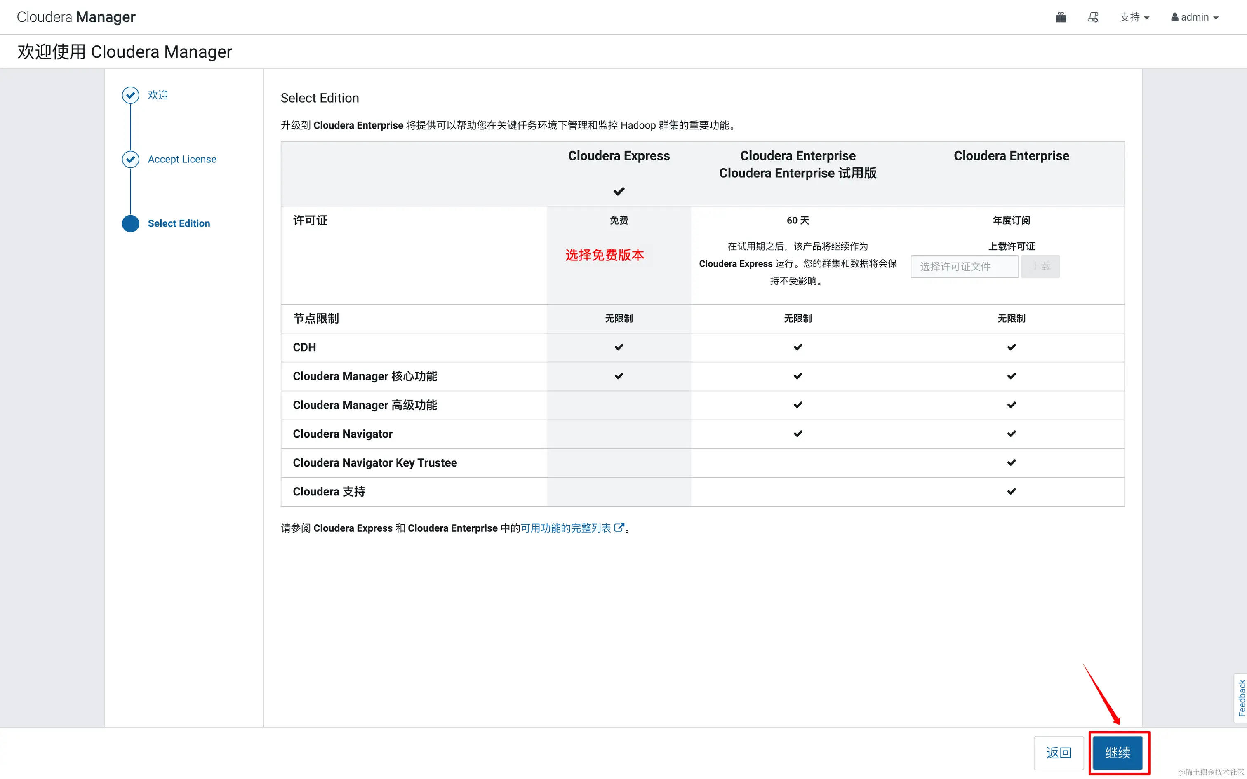Image resolution: width=1247 pixels, height=779 pixels.
Task: Click the Cloudera Manager logo
Action: coord(76,17)
